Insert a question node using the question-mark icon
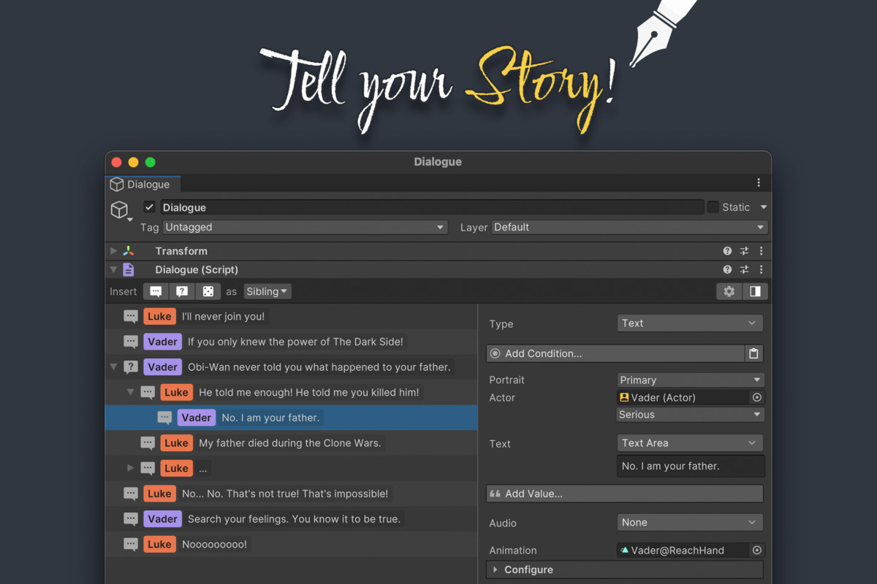Image resolution: width=877 pixels, height=584 pixels. tap(182, 291)
